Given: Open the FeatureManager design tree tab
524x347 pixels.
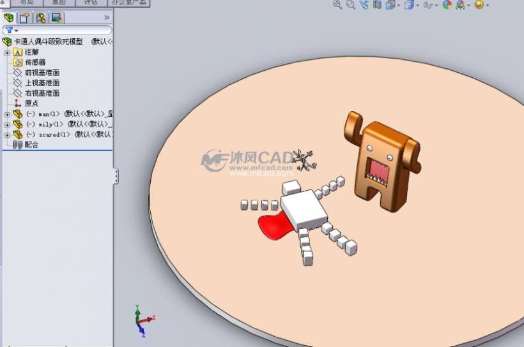Looking at the screenshot, I should coord(9,18).
